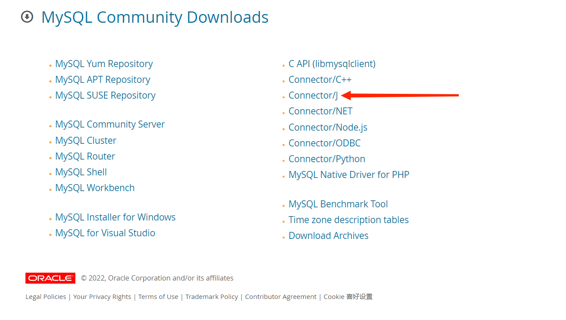Open the MySQL Workbench link

(95, 188)
